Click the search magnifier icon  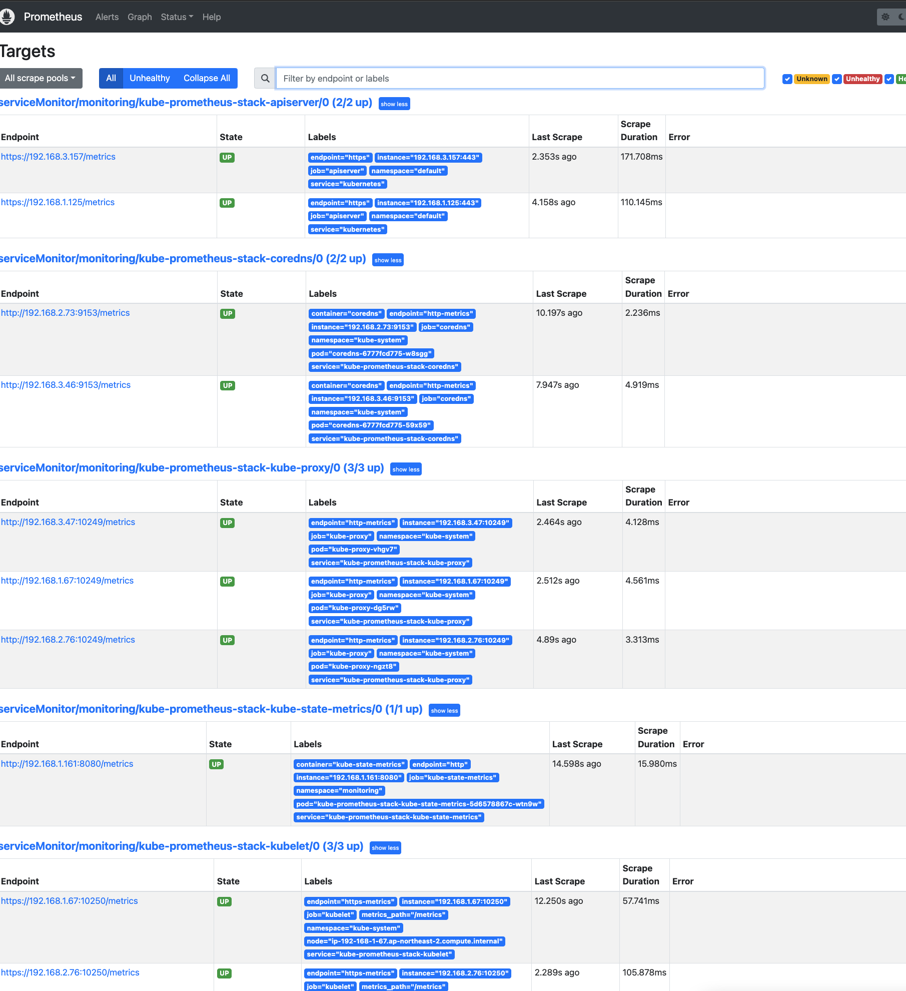265,78
